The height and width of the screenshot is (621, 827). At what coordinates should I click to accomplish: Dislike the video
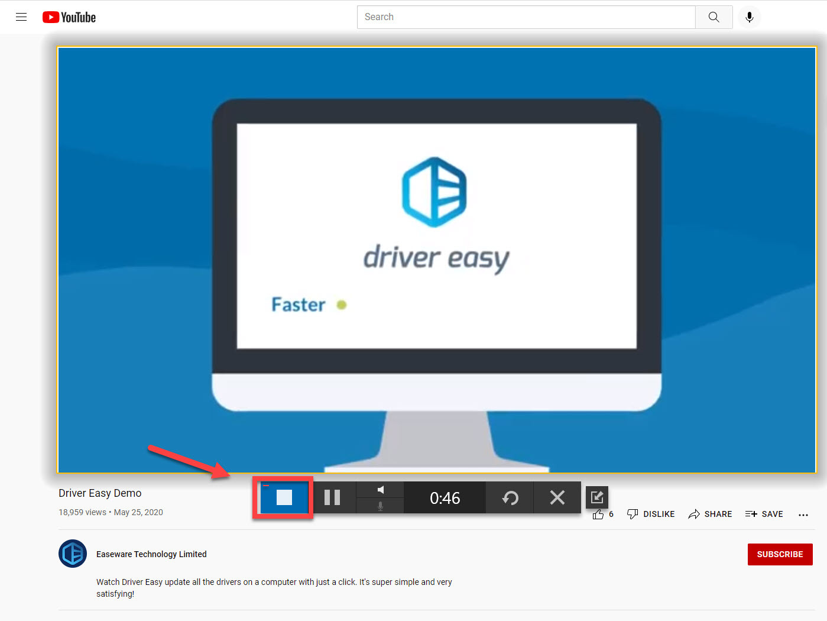click(x=651, y=514)
